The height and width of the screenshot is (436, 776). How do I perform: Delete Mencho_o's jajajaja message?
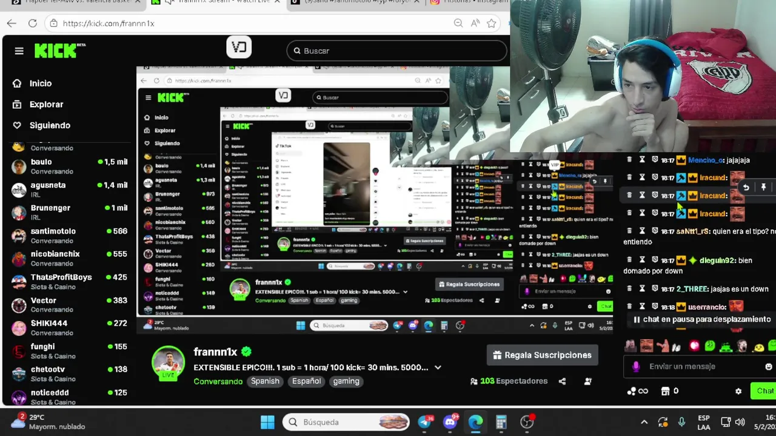coord(629,160)
